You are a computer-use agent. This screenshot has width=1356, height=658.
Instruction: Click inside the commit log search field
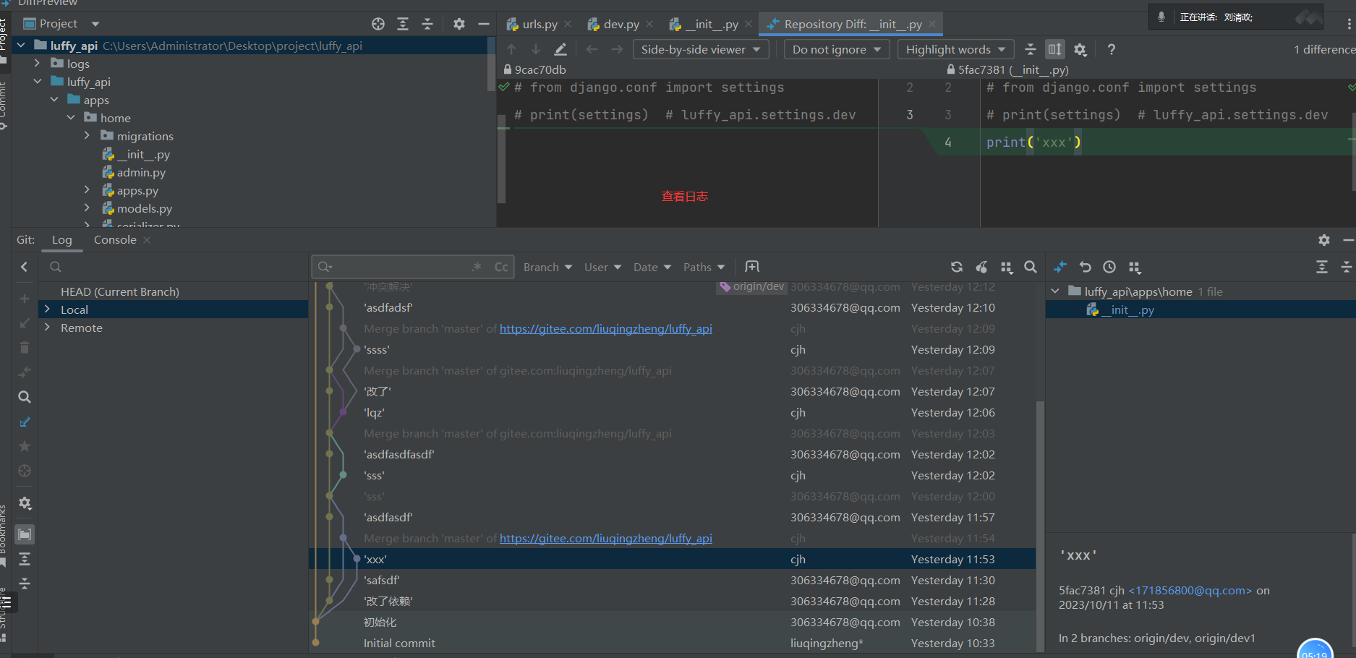pyautogui.click(x=398, y=267)
